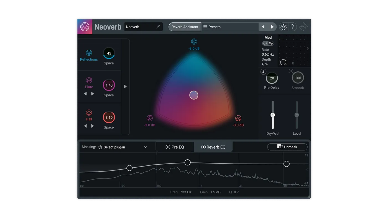Click the Neoverb logo icon
Image resolution: width=388 pixels, height=218 pixels.
click(x=85, y=27)
